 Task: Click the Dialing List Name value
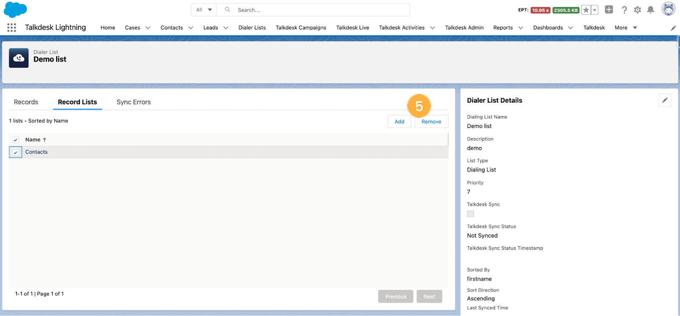coord(479,126)
